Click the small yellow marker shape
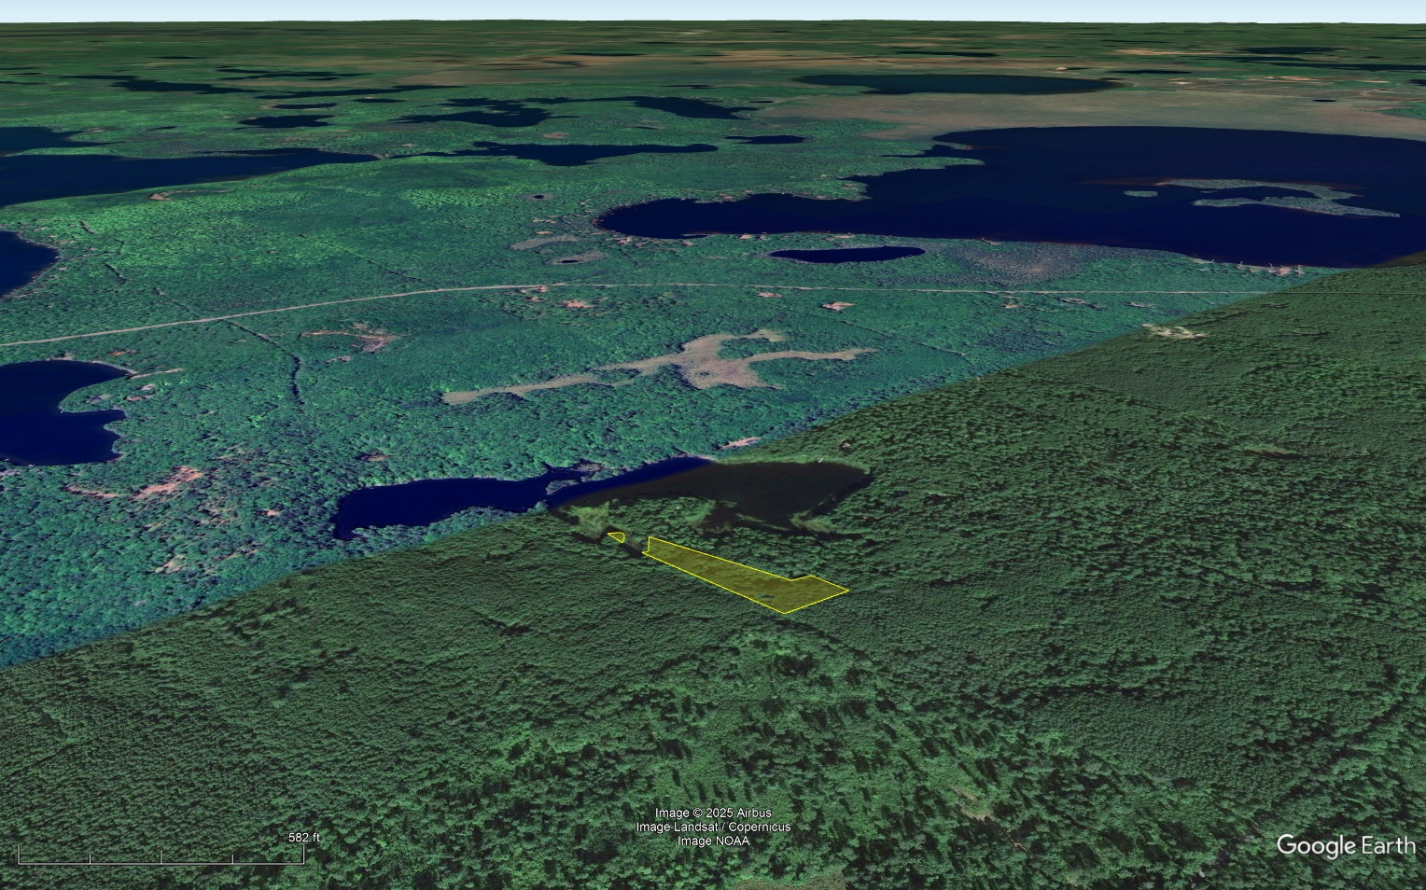Viewport: 1426px width, 890px height. 615,536
